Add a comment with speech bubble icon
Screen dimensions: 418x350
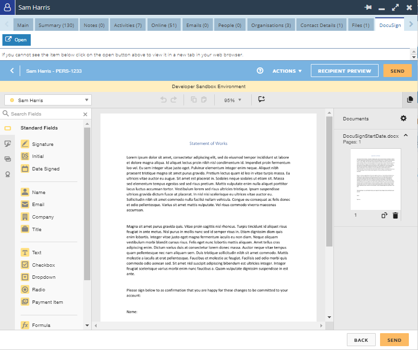click(x=261, y=99)
